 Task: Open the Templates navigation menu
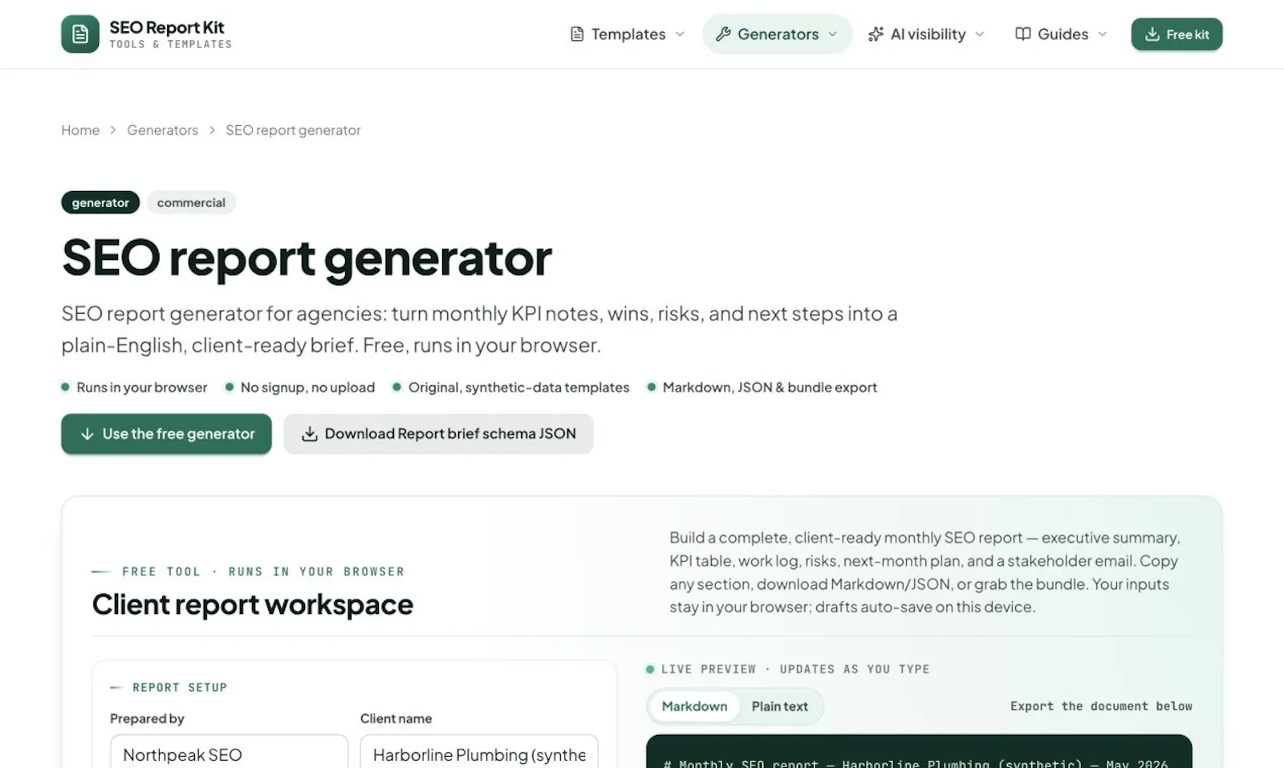click(628, 34)
